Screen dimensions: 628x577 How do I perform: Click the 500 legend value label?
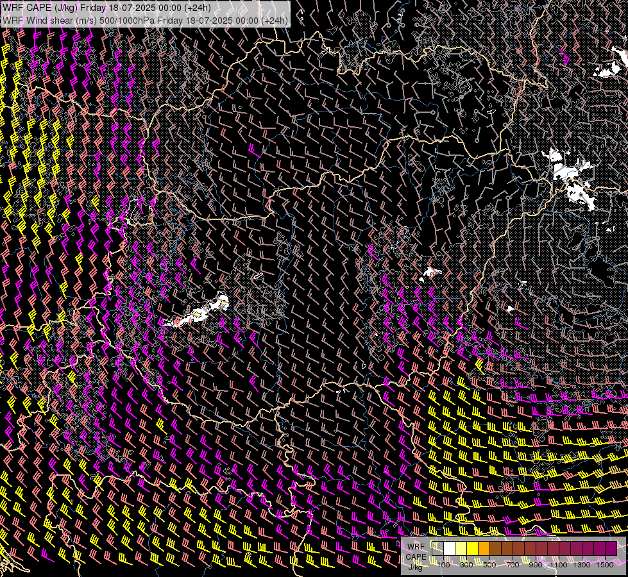[x=489, y=565]
